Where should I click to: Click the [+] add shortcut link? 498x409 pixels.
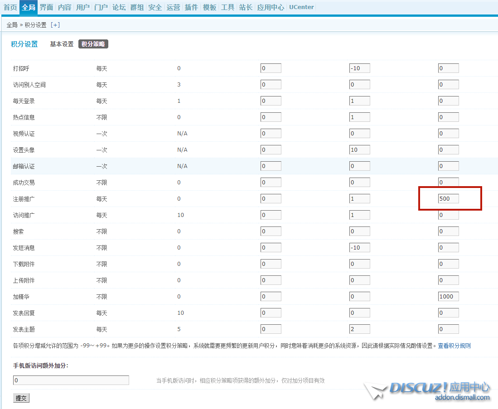point(55,25)
